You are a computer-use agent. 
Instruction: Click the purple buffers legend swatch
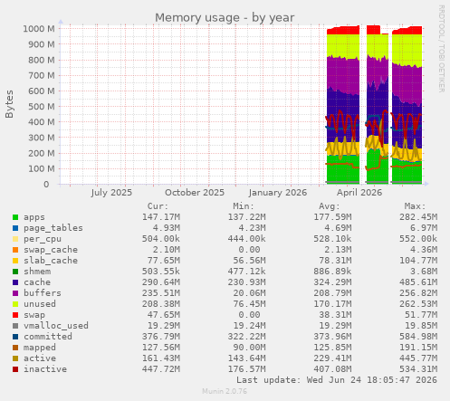point(15,293)
